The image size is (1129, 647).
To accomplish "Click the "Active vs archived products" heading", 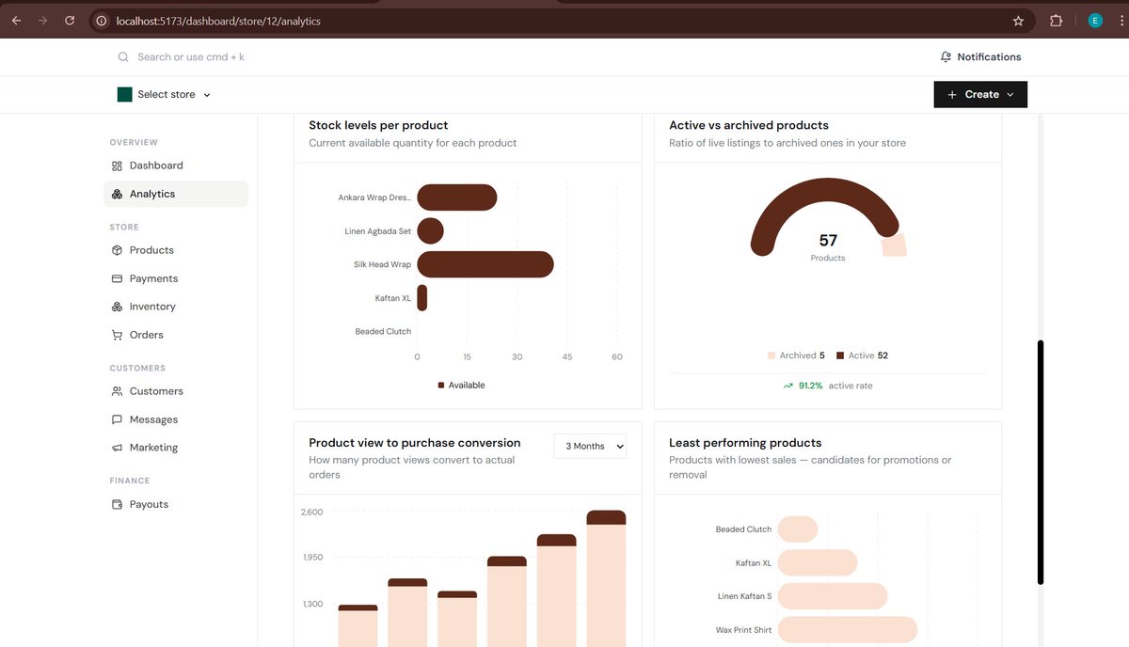I will (x=749, y=125).
